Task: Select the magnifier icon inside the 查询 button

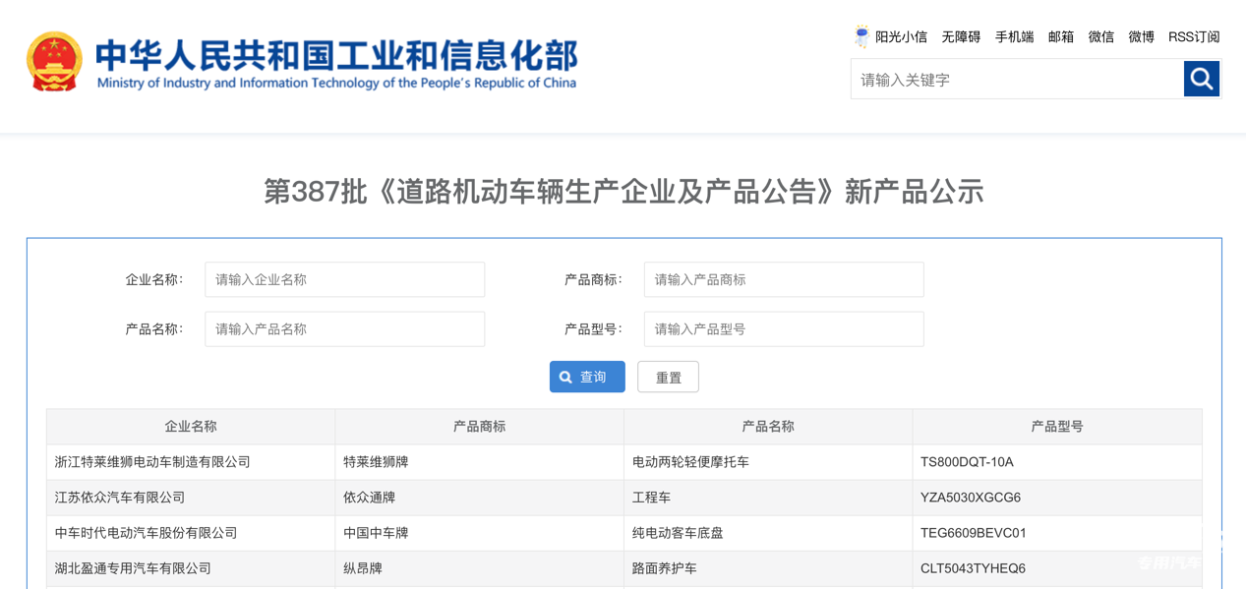Action: tap(565, 377)
